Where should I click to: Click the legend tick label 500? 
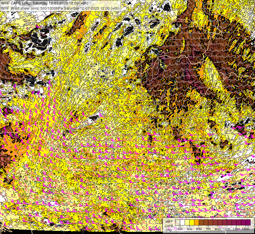pos(199,229)
